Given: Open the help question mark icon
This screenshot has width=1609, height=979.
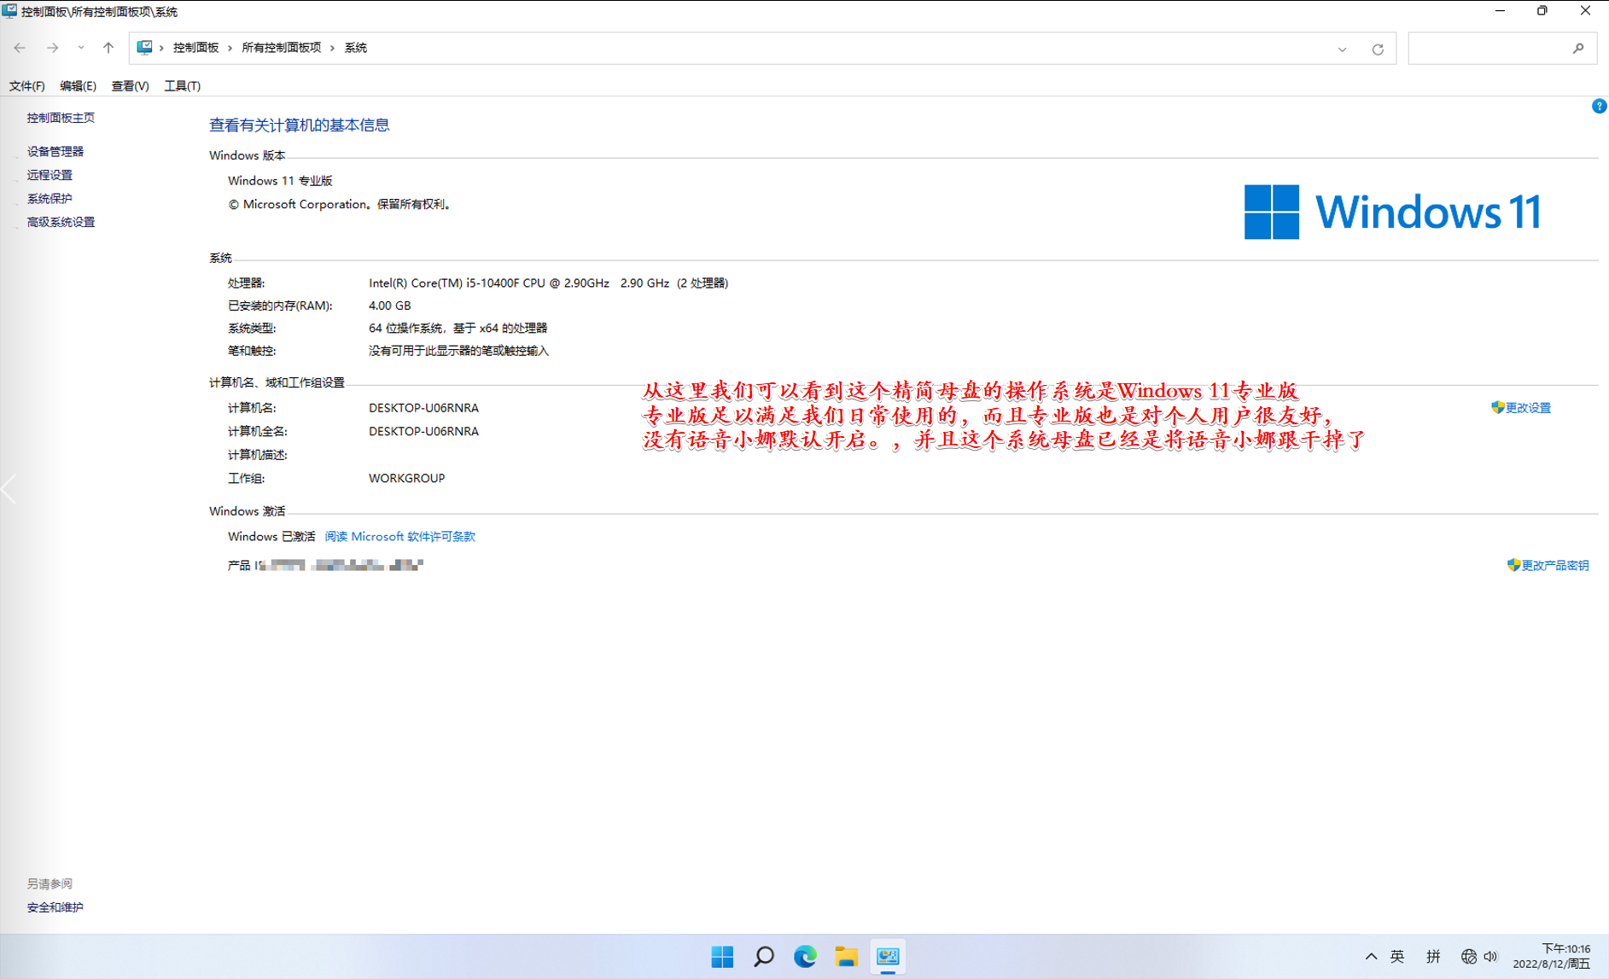Looking at the screenshot, I should pos(1599,106).
